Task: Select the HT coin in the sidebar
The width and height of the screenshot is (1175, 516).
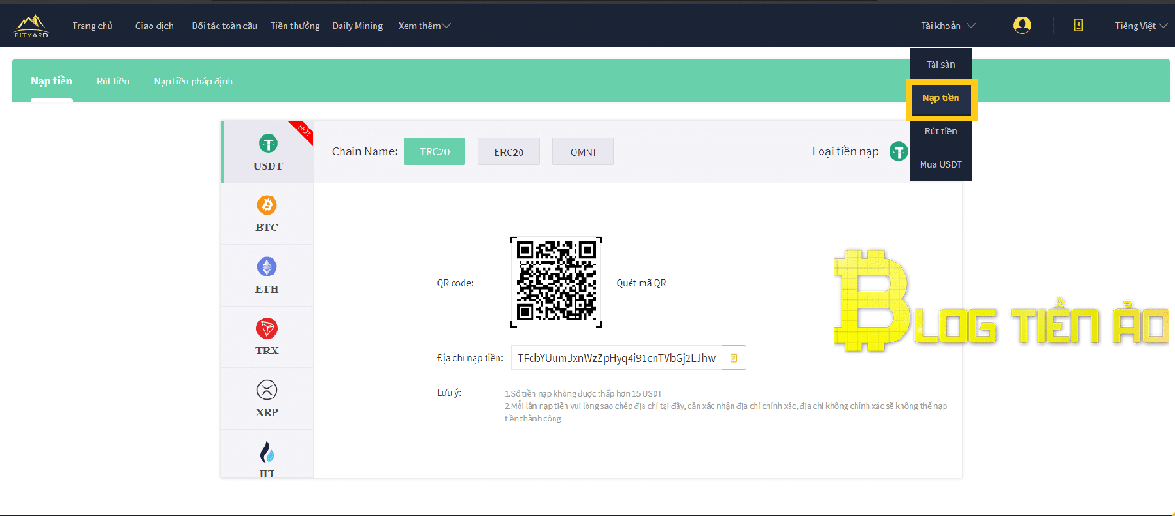Action: tap(267, 454)
